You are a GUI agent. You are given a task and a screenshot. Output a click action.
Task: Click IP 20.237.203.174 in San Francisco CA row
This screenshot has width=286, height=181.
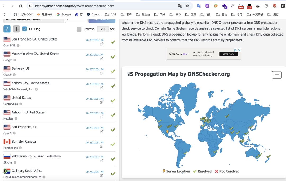(x=95, y=40)
